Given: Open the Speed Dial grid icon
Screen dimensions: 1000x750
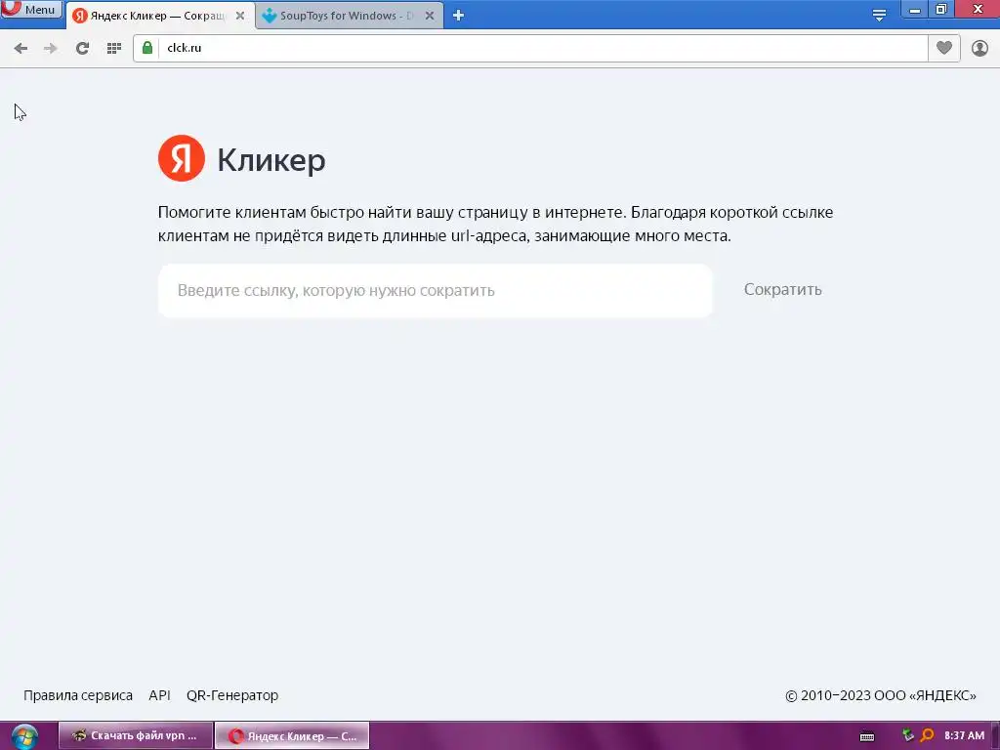Looking at the screenshot, I should pyautogui.click(x=114, y=48).
